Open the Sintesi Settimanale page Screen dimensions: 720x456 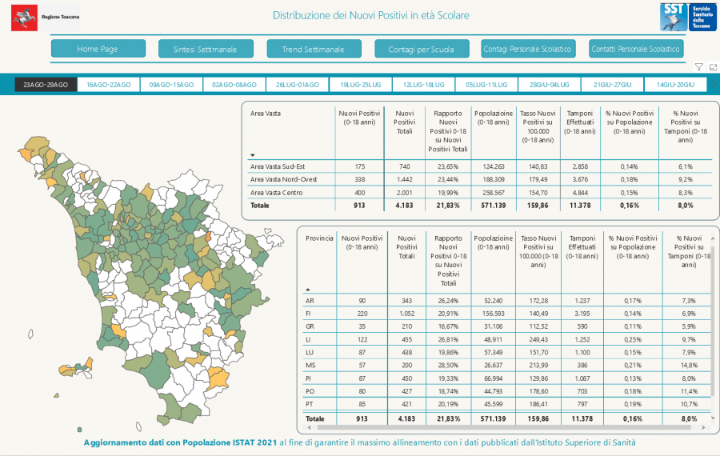point(205,49)
